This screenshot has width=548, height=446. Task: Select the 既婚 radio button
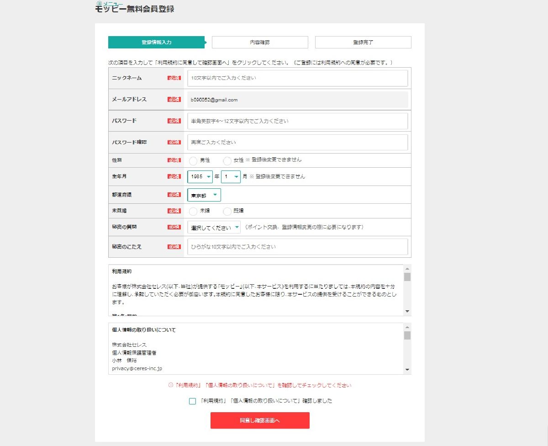click(x=227, y=211)
